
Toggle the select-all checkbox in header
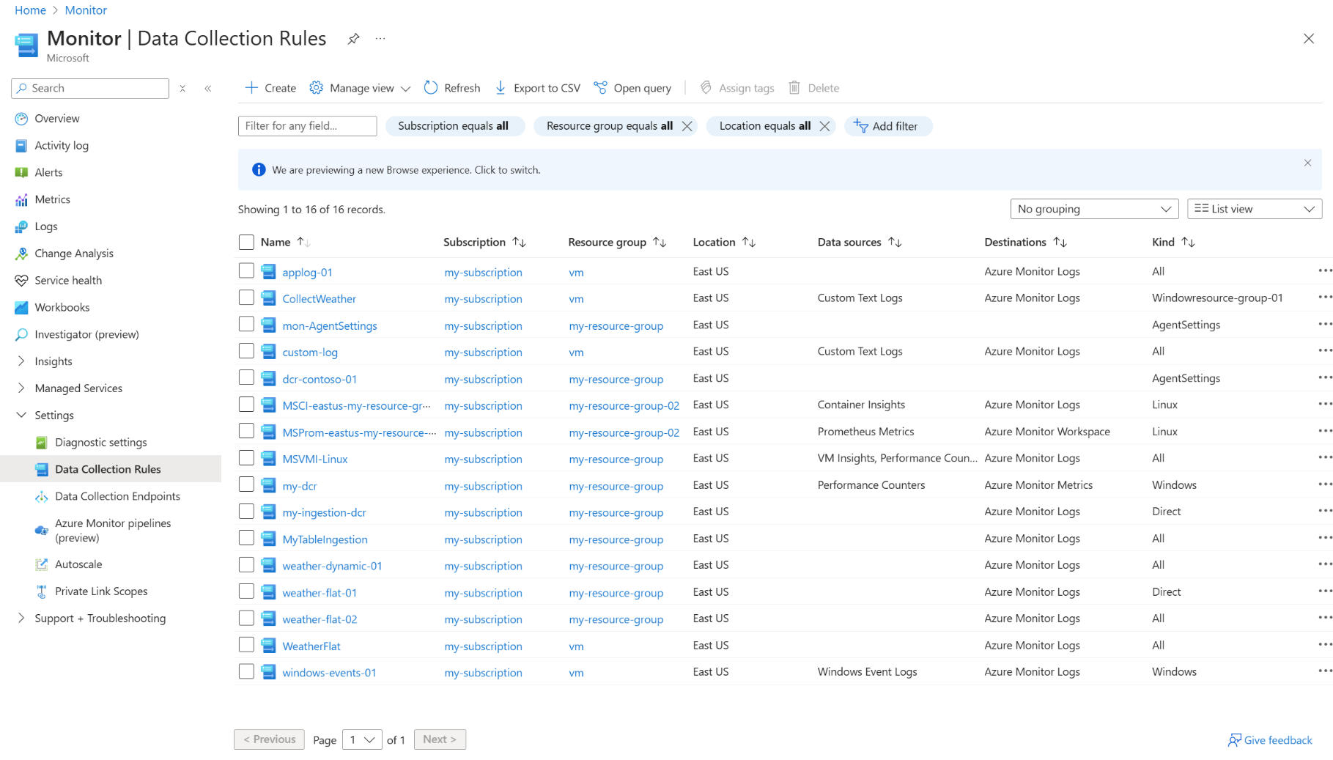[x=246, y=243]
